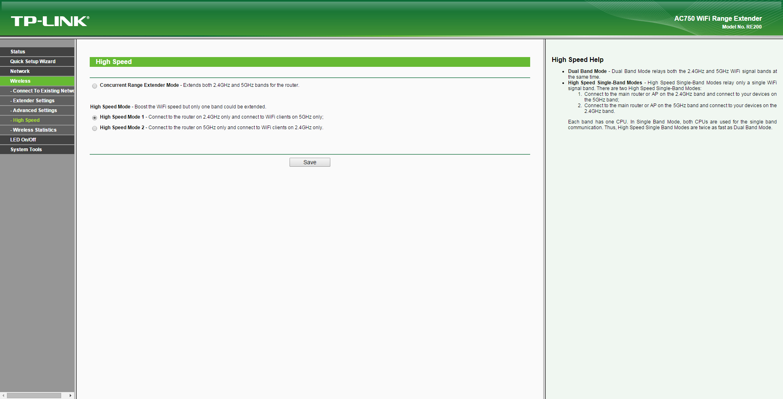Select Concurrent Range Extender Mode radio button
This screenshot has height=399, width=783.
(x=95, y=86)
